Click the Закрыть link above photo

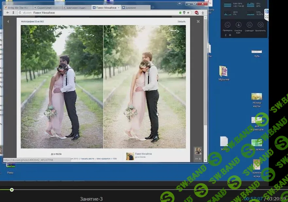click(181, 22)
